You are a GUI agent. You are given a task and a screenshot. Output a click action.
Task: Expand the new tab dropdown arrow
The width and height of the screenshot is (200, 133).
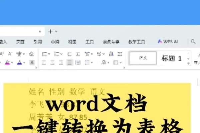(56, 31)
